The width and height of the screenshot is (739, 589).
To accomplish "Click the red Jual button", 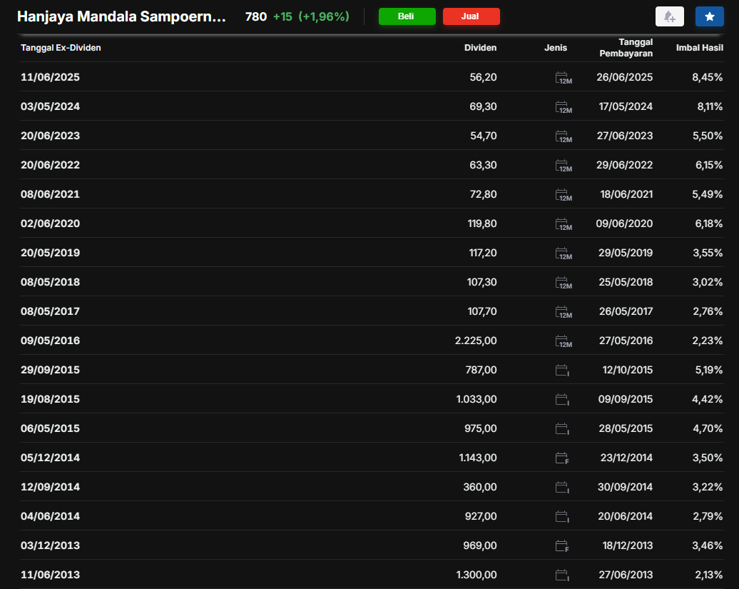I will tap(471, 16).
